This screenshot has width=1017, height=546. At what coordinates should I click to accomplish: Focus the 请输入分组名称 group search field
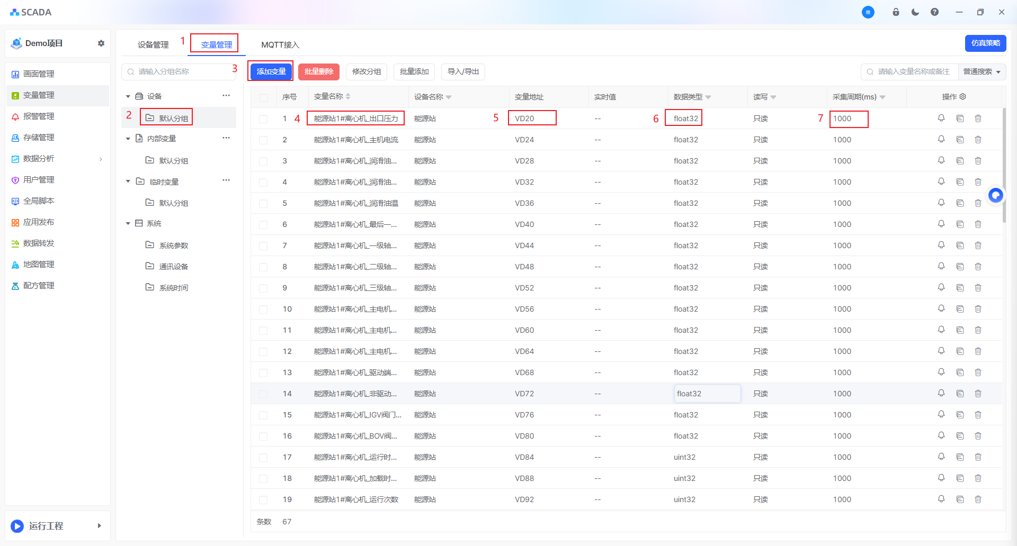coord(180,72)
